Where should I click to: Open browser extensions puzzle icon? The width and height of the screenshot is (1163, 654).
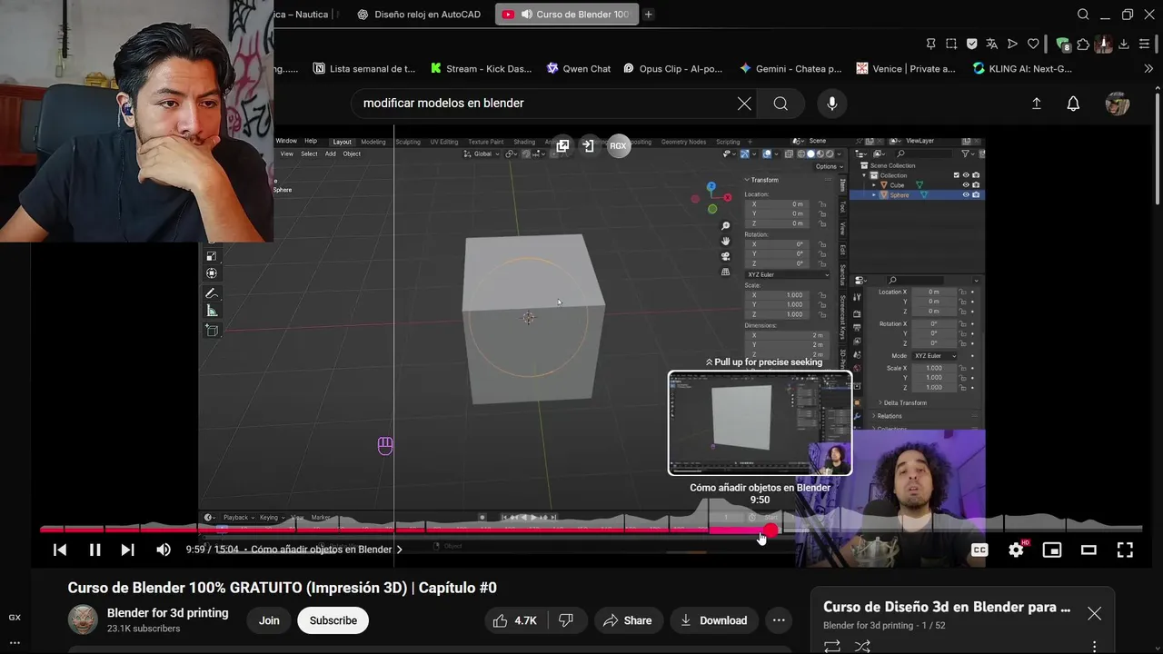click(1083, 44)
